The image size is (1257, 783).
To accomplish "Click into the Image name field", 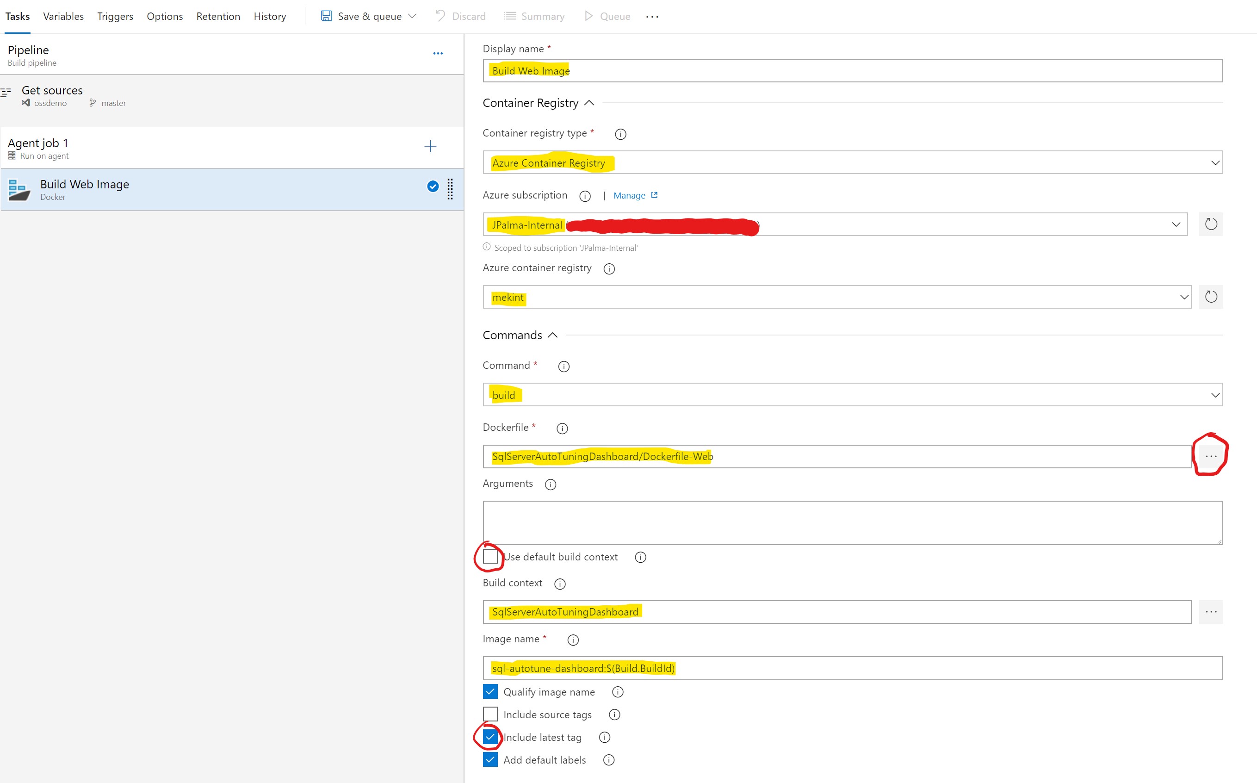I will [x=852, y=668].
